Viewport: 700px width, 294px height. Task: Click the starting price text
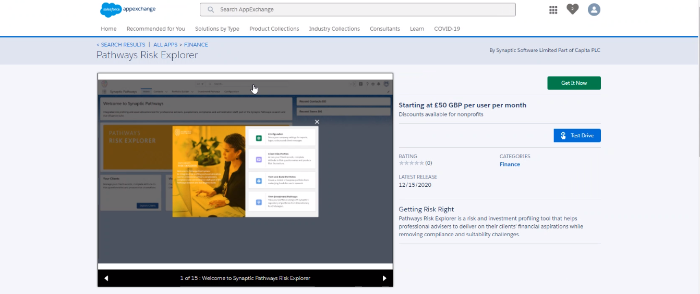463,105
